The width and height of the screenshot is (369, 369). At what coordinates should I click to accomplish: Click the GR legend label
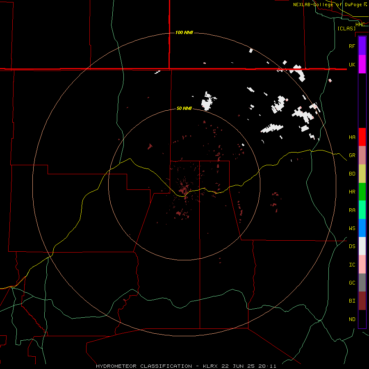coord(352,155)
